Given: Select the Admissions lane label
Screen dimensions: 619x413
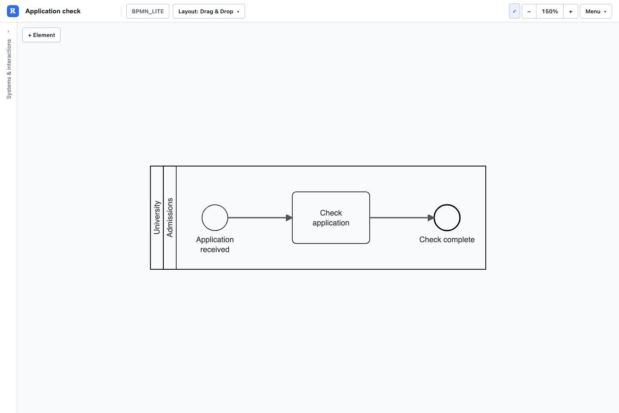Looking at the screenshot, I should click(x=170, y=218).
